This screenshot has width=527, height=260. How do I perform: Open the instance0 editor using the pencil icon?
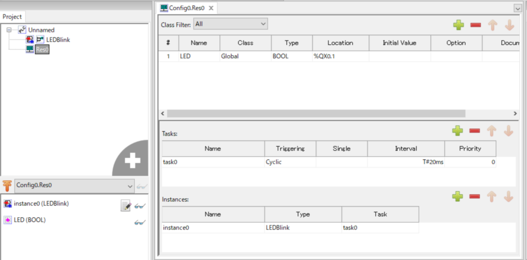pos(126,206)
